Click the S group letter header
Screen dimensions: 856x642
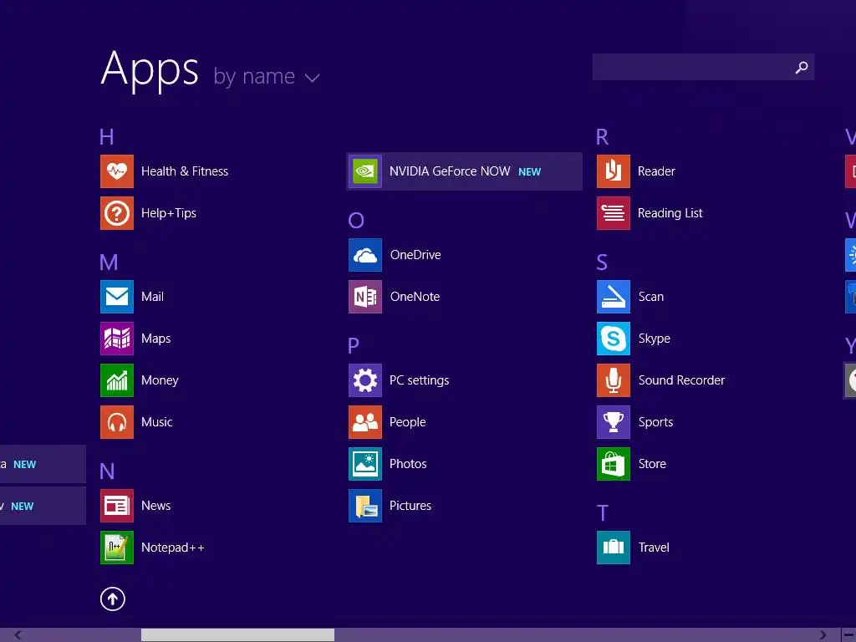tap(602, 262)
